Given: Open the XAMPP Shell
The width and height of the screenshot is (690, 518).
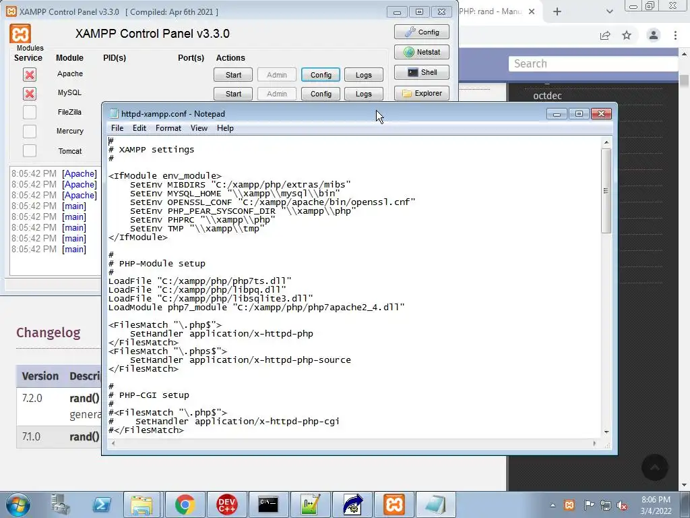Looking at the screenshot, I should click(x=422, y=72).
